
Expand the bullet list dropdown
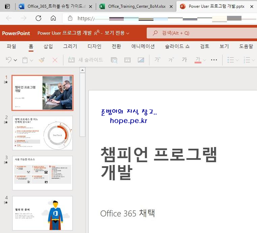point(237,60)
